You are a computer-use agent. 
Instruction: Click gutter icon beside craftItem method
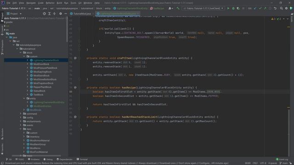tap(75, 58)
